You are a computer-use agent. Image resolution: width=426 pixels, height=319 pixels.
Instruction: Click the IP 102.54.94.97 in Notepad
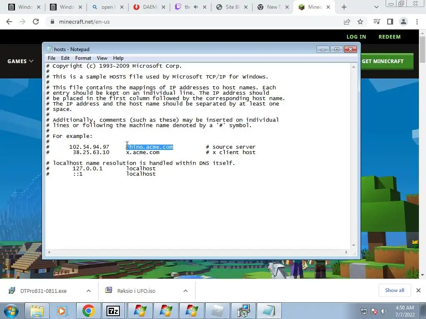point(89,147)
